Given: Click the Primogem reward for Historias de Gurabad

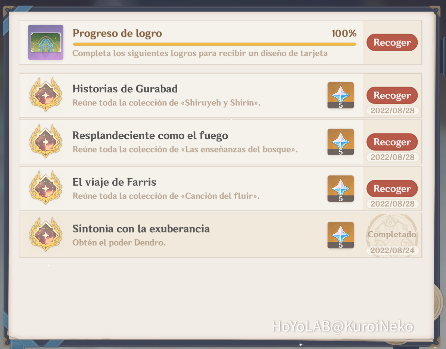Looking at the screenshot, I should [340, 95].
